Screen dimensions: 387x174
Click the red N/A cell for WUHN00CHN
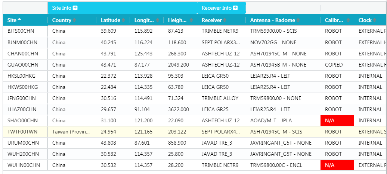click(337, 165)
